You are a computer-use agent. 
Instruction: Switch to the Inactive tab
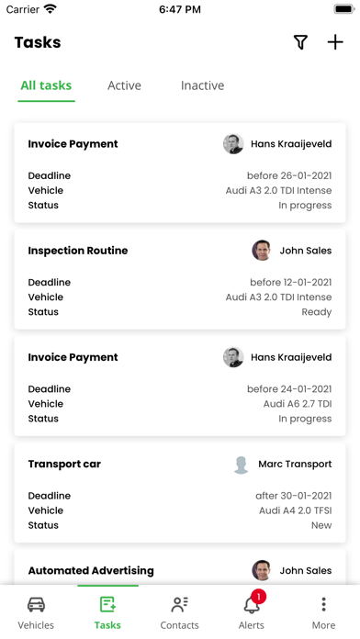click(203, 85)
